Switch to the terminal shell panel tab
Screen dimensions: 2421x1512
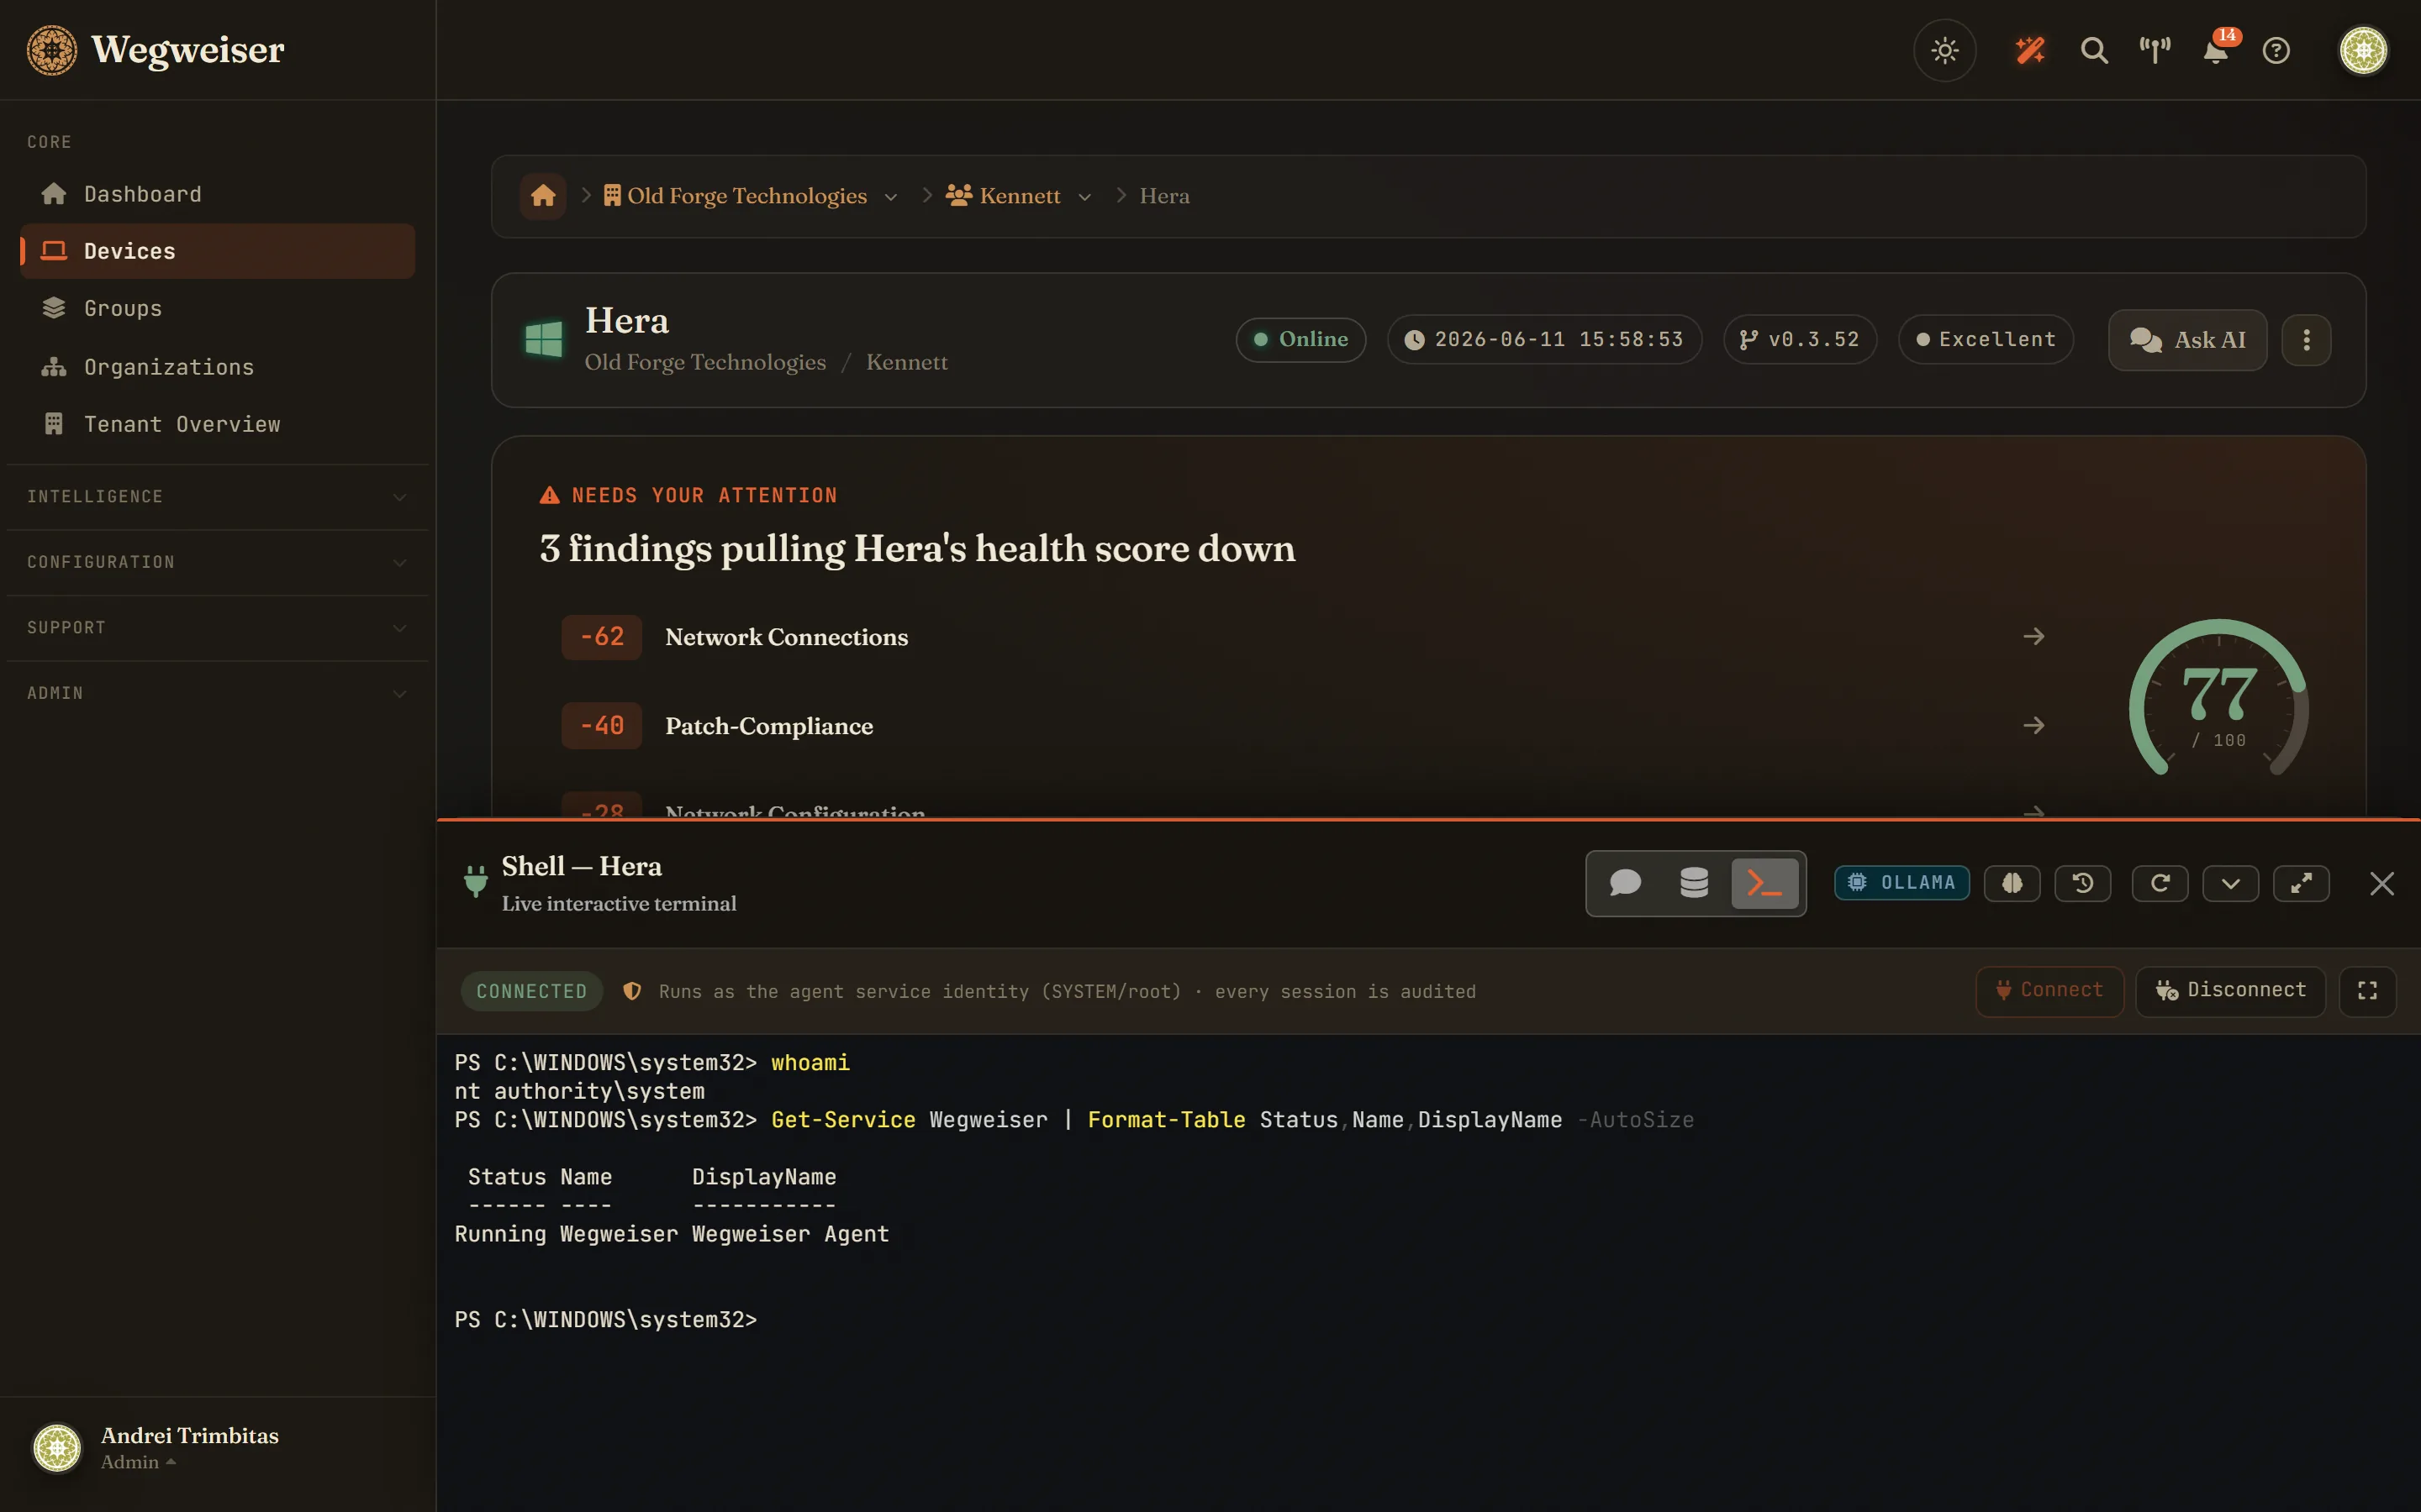click(1764, 883)
